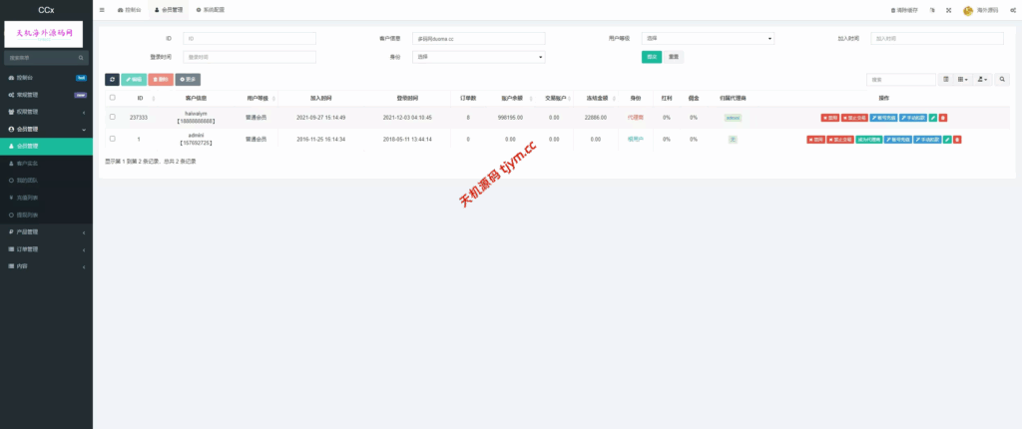Click the 重置 reset button
This screenshot has width=1022, height=429.
click(674, 57)
